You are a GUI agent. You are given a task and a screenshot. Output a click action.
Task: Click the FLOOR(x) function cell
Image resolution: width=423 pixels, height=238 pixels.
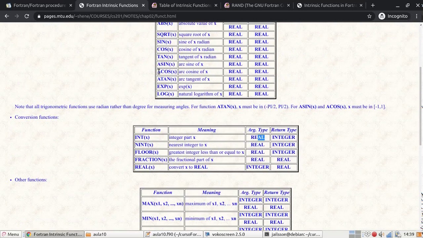(151, 152)
